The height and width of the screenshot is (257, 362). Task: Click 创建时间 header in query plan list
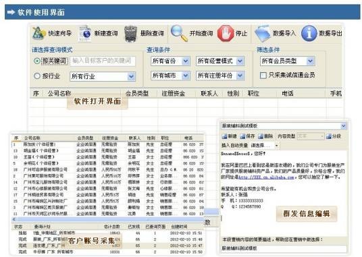click(x=179, y=227)
